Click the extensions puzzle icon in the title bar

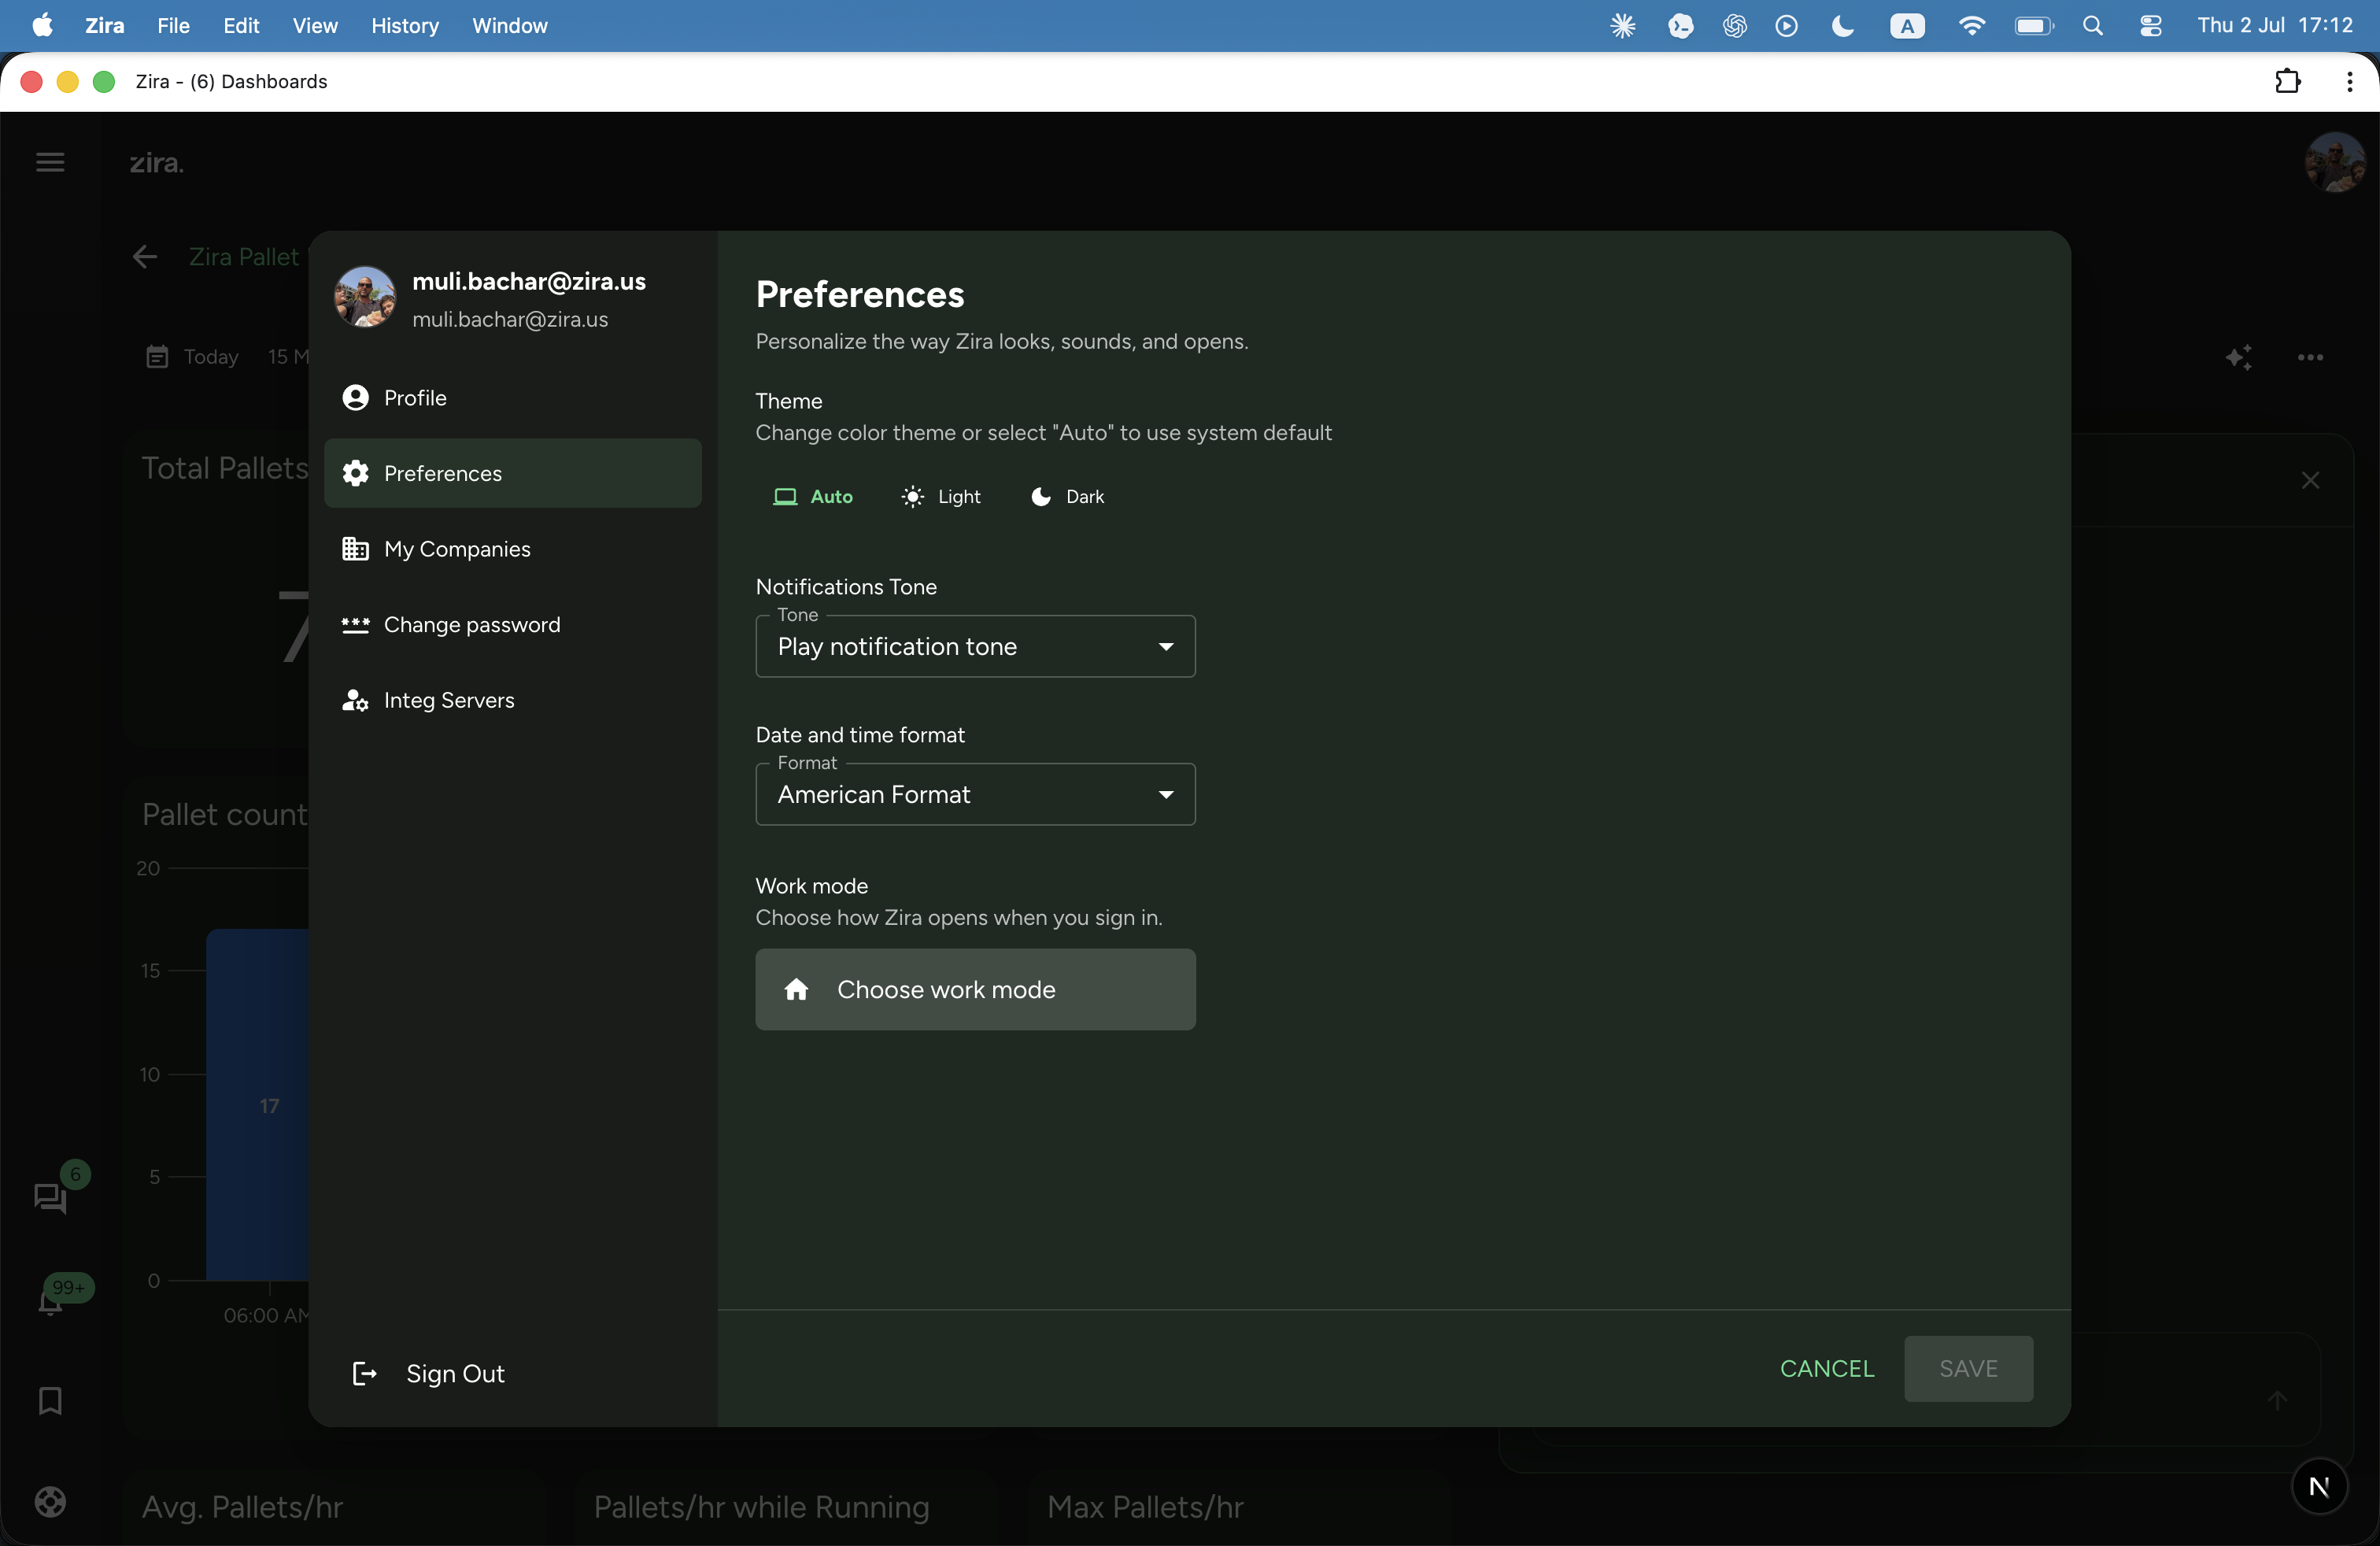(x=2287, y=81)
